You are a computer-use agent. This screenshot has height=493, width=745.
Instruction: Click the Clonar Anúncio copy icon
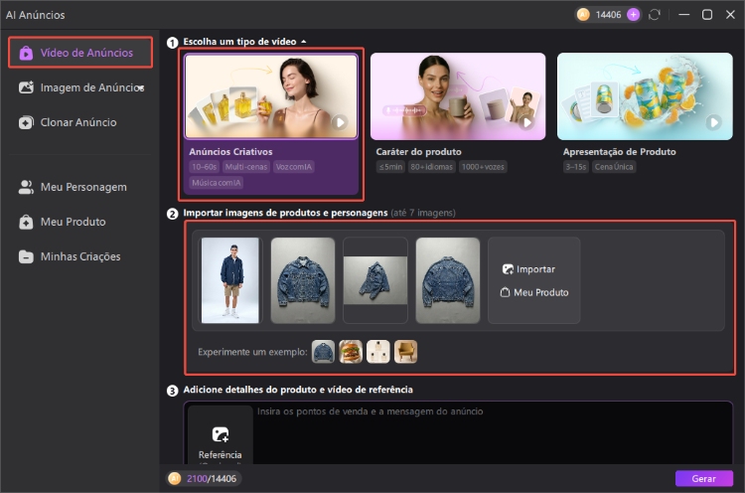26,122
